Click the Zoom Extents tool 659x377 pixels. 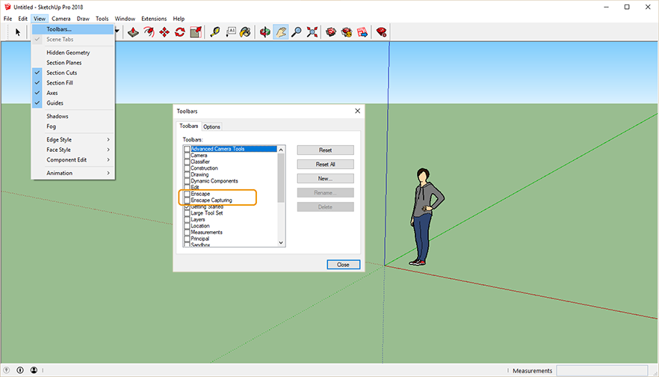[x=312, y=32]
